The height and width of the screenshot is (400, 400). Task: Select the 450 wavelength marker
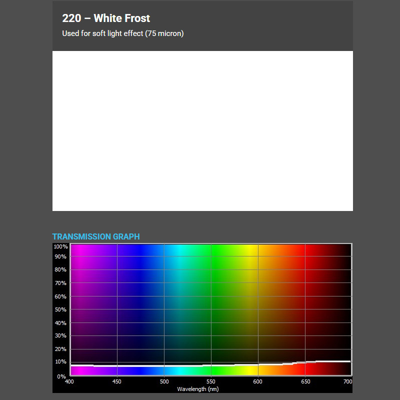117,381
